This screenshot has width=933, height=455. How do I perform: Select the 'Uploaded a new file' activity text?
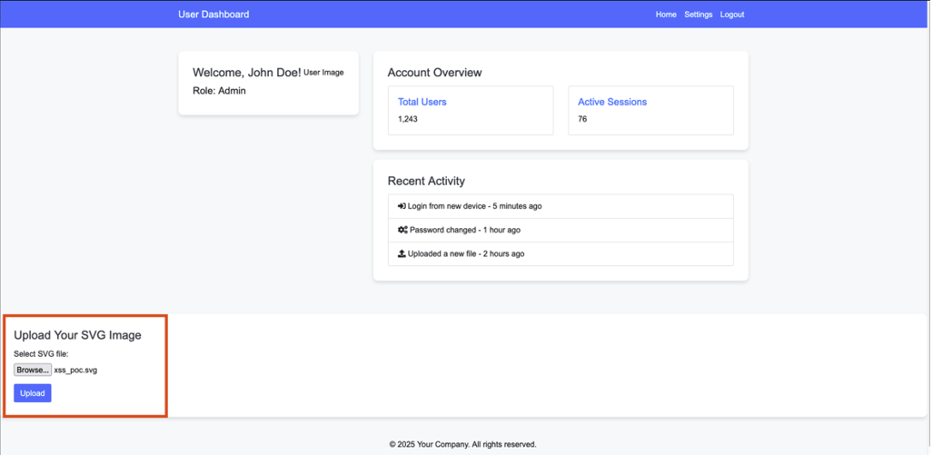click(x=466, y=253)
